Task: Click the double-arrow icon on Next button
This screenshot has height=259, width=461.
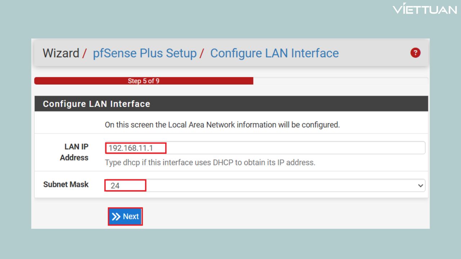Action: 116,216
